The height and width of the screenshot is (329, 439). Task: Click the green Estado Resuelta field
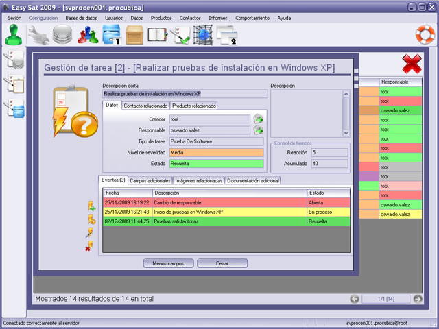tap(217, 164)
